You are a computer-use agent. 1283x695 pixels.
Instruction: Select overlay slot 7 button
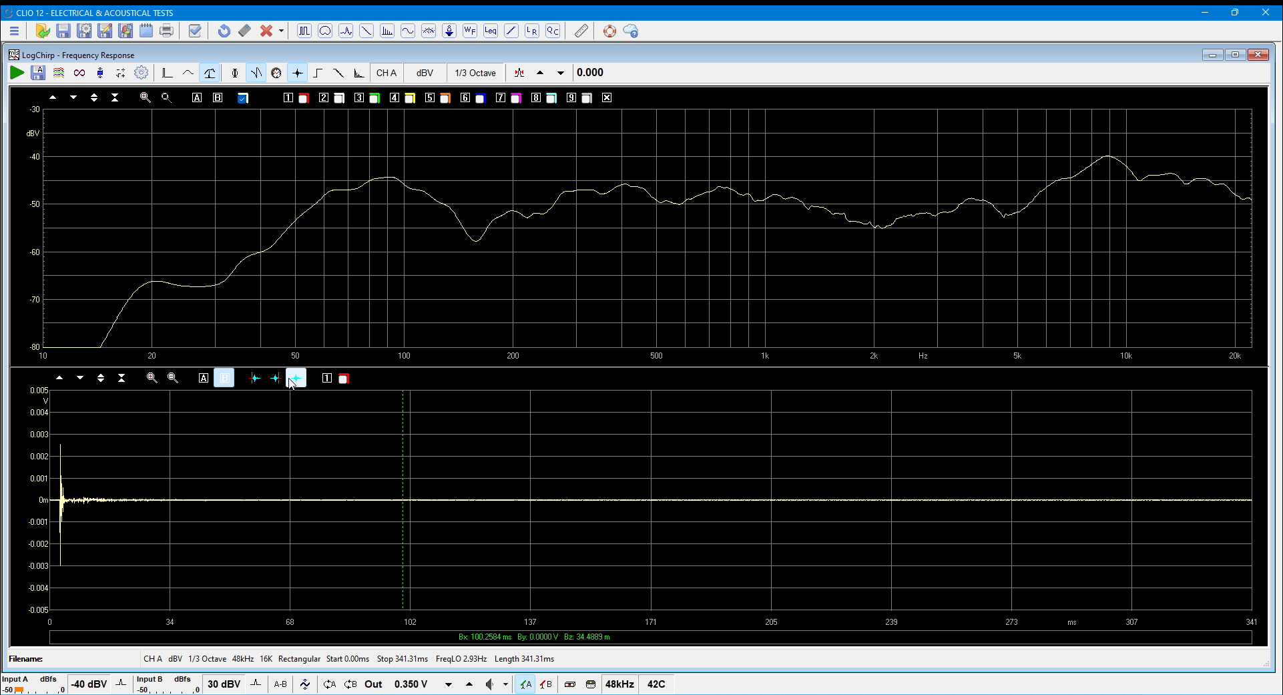click(x=501, y=97)
